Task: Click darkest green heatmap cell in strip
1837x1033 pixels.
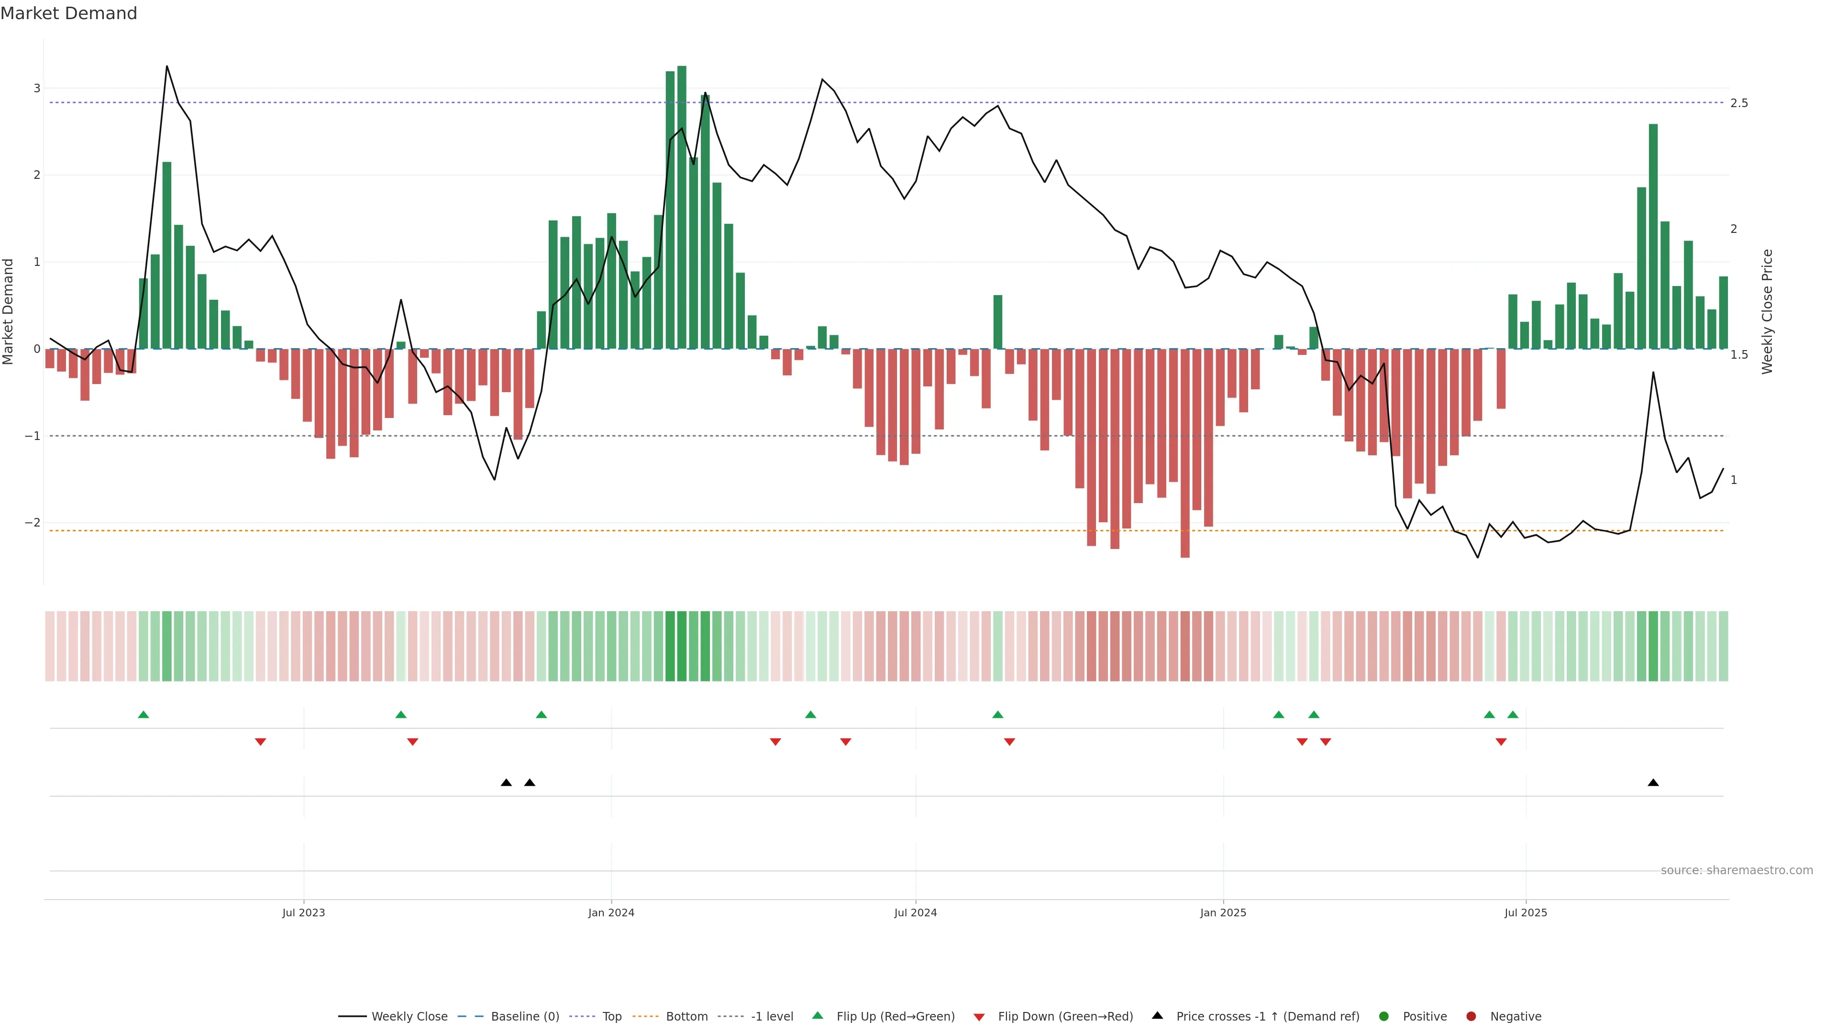Action: (682, 646)
